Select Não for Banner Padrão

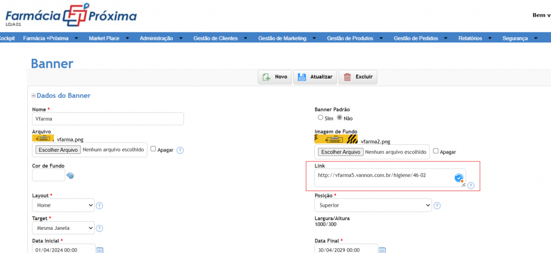(340, 118)
